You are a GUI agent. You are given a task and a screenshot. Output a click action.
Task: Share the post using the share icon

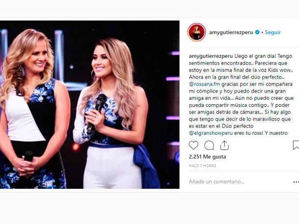(224, 145)
